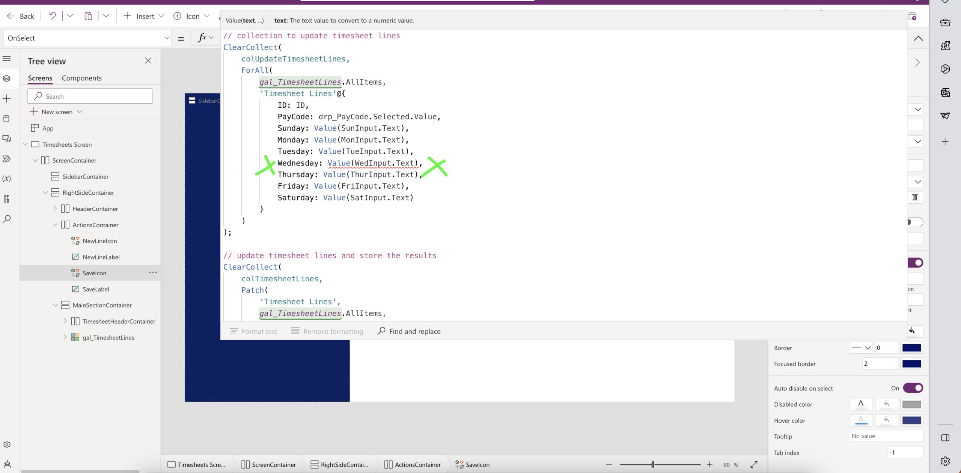Image resolution: width=961 pixels, height=473 pixels.
Task: Click the Back button
Action: (x=21, y=16)
